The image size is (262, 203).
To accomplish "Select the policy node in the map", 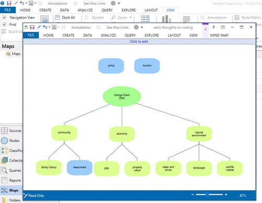I will pos(111,66).
